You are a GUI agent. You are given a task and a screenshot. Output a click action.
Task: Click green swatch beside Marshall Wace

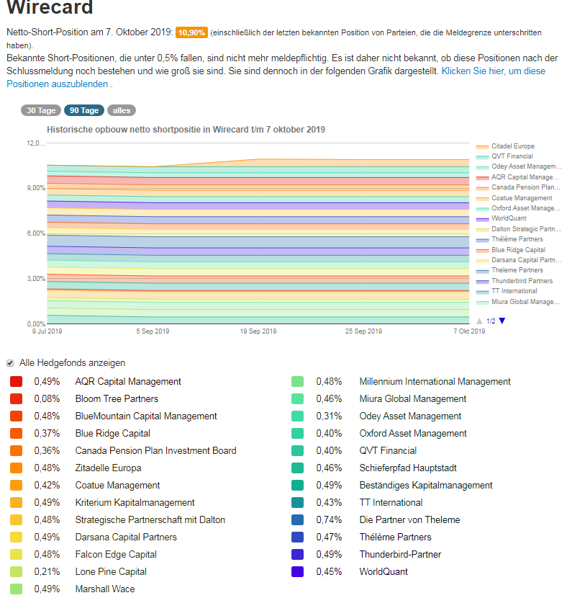click(x=16, y=589)
